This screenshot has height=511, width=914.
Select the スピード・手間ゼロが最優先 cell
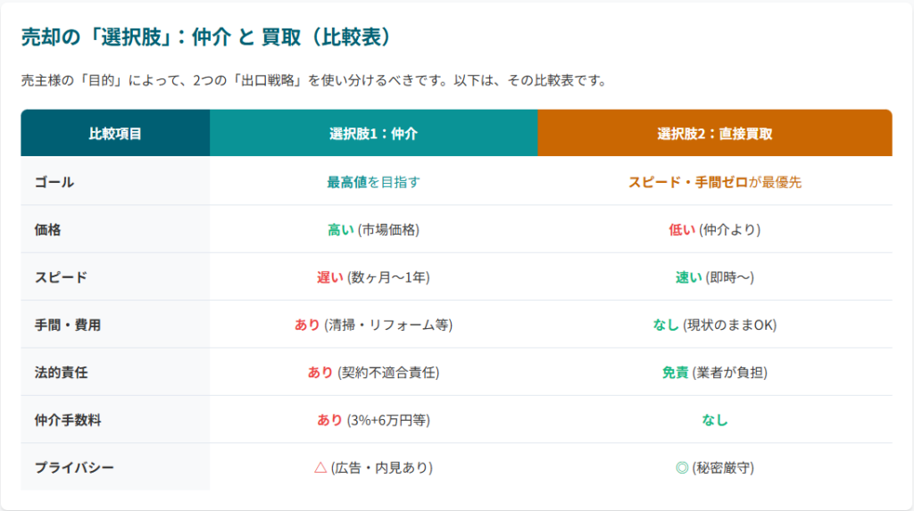pos(714,182)
